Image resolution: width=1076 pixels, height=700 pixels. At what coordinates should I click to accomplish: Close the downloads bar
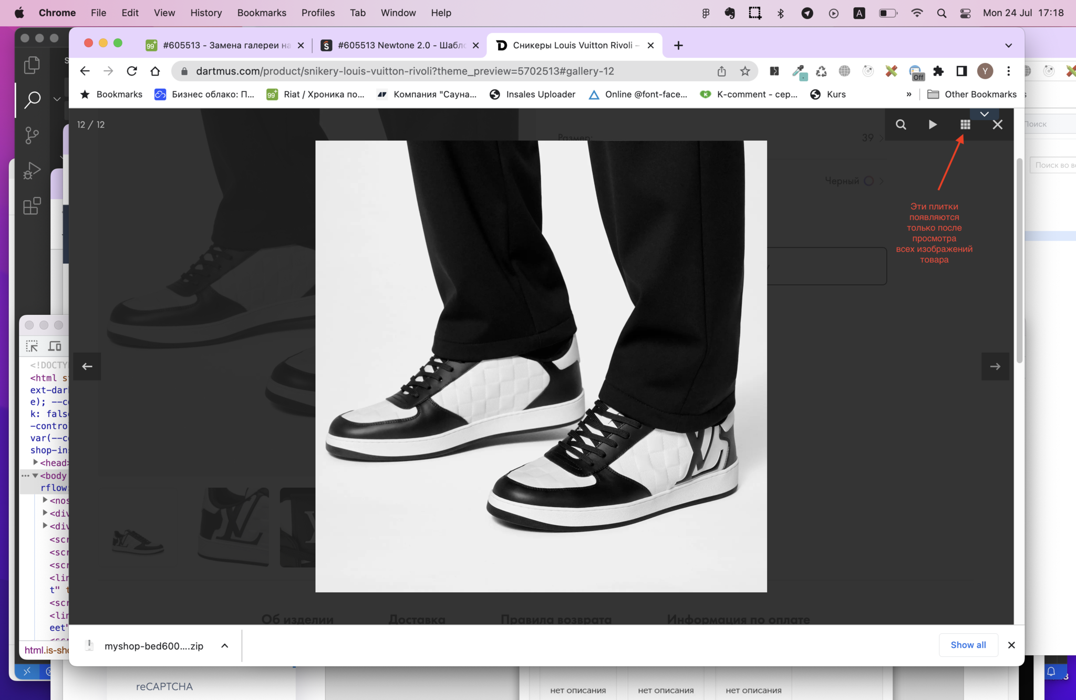pos(1011,645)
